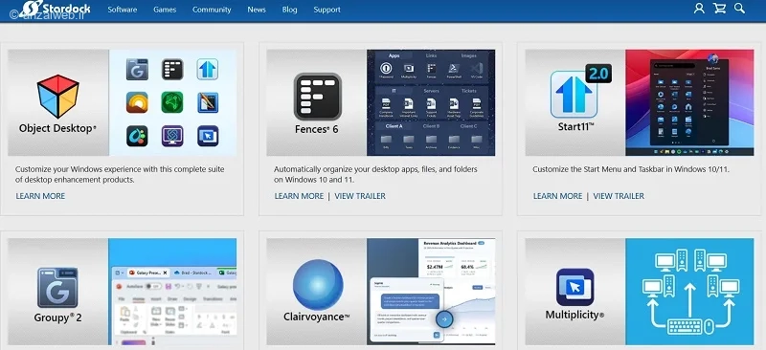Click the Stardock logo in the header
The image size is (766, 350).
(x=56, y=9)
